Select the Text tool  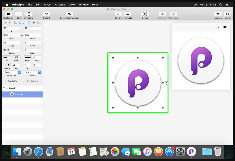click(x=19, y=14)
